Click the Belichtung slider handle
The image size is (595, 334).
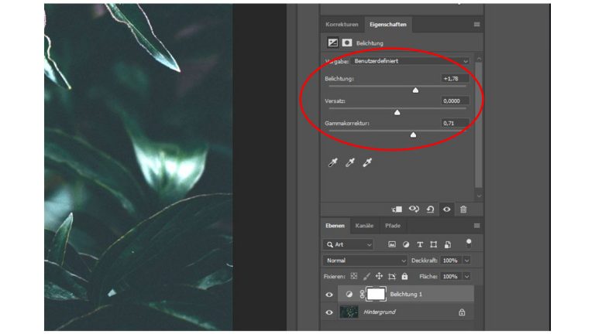click(415, 90)
